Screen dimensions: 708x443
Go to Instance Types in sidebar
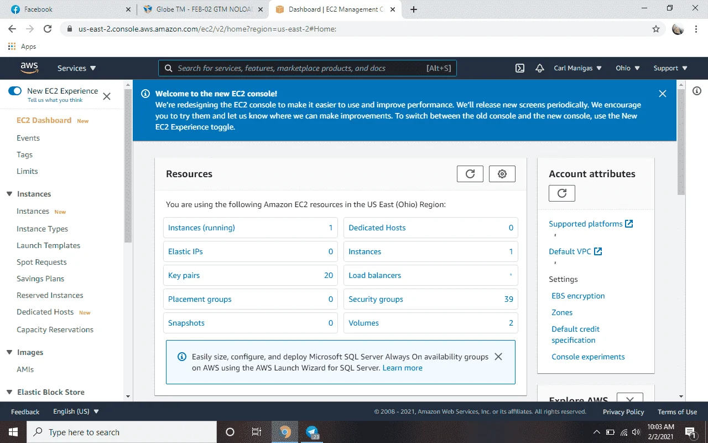43,229
